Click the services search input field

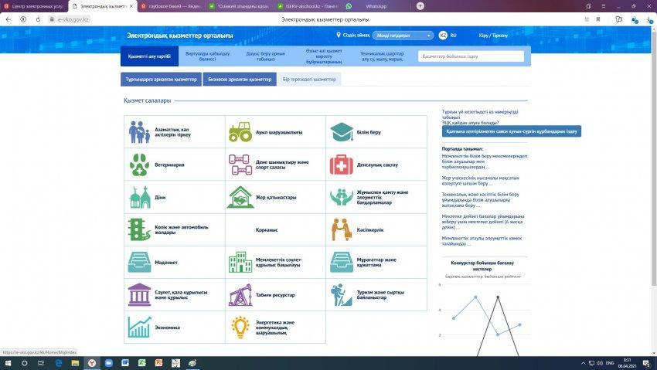point(471,56)
